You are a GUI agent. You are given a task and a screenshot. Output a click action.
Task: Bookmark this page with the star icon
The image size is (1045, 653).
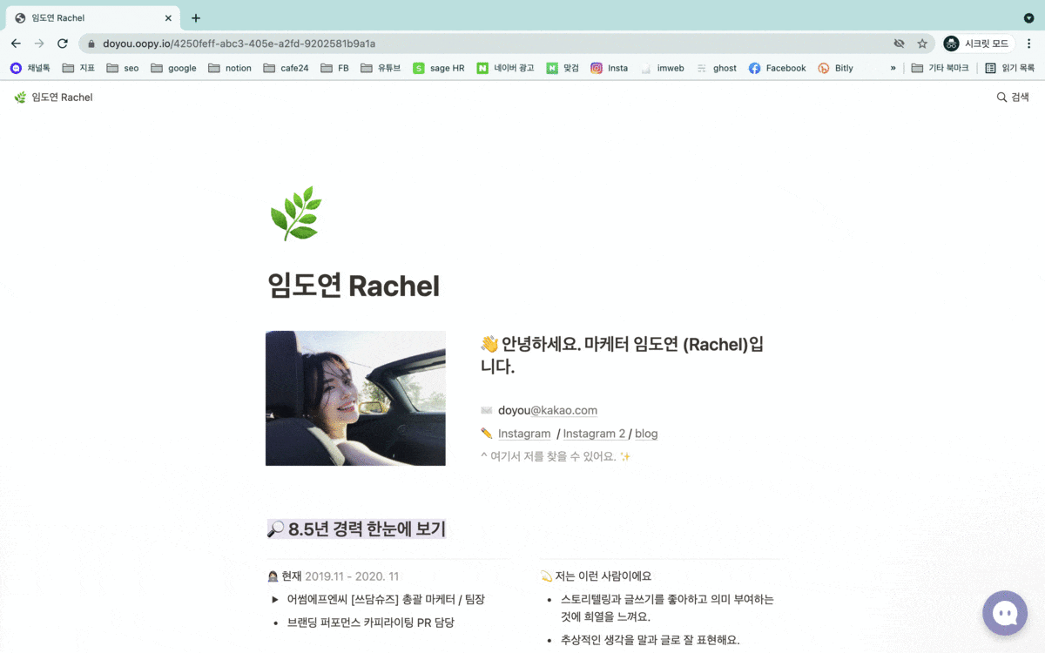922,44
